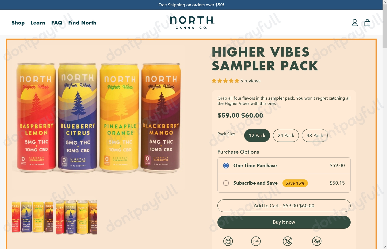This screenshot has width=387, height=249.
Task: Click the five-star rating icons
Action: tap(225, 81)
